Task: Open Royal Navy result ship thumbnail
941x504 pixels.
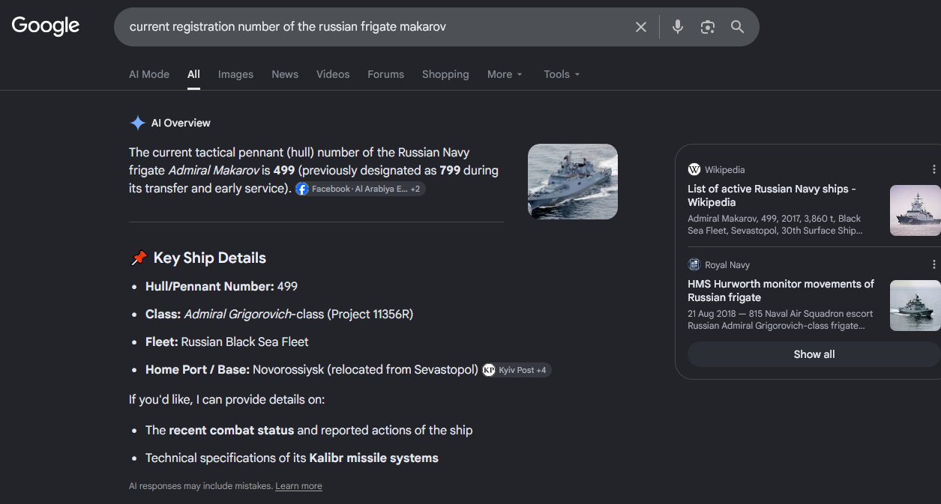Action: tap(916, 306)
